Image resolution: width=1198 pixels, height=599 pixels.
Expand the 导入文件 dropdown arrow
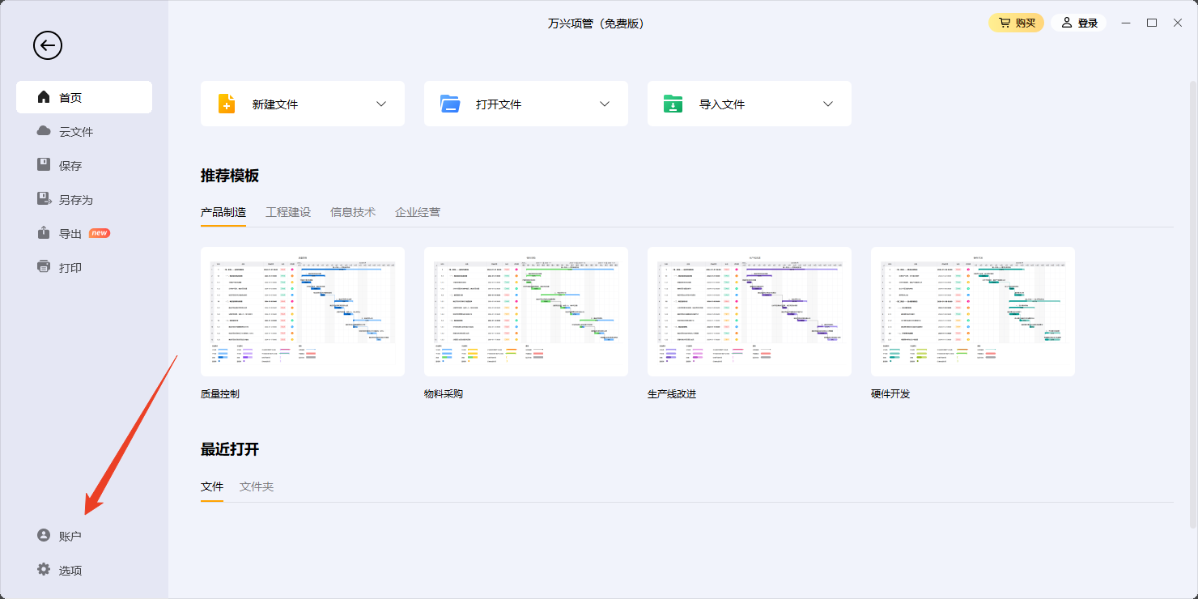[828, 104]
